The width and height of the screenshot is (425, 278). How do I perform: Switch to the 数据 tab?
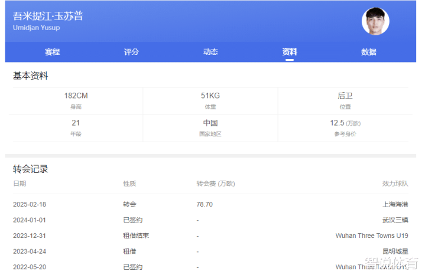click(x=369, y=52)
